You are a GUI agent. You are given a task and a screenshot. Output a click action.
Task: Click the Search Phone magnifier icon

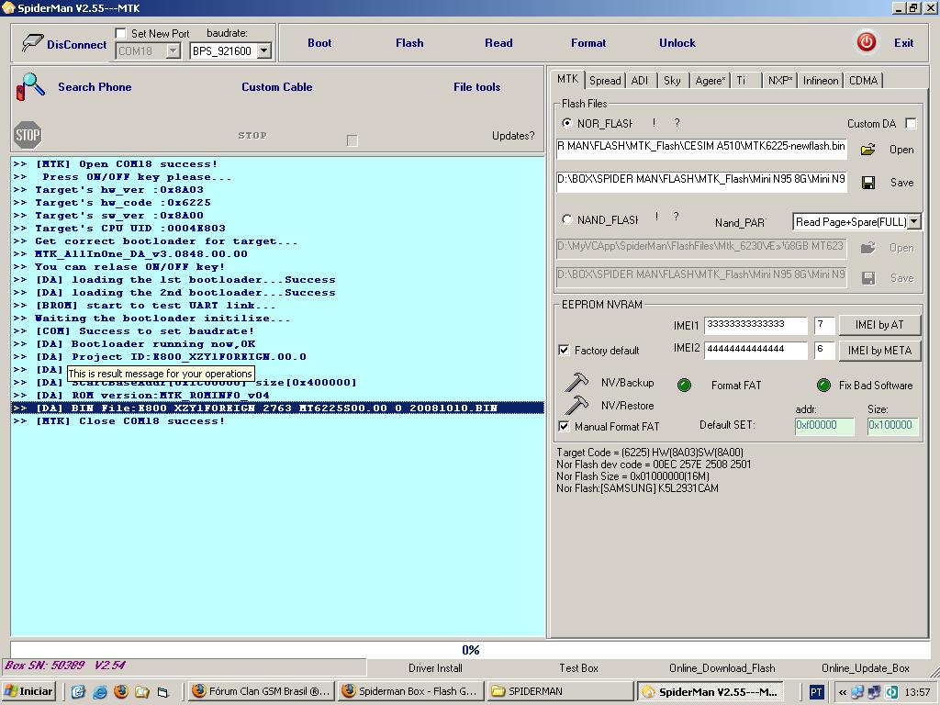[30, 87]
